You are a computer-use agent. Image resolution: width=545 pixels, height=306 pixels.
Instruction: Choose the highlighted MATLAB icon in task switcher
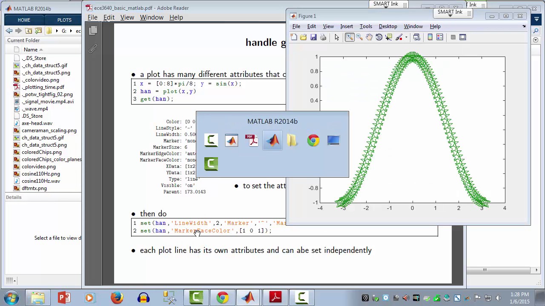click(x=272, y=140)
